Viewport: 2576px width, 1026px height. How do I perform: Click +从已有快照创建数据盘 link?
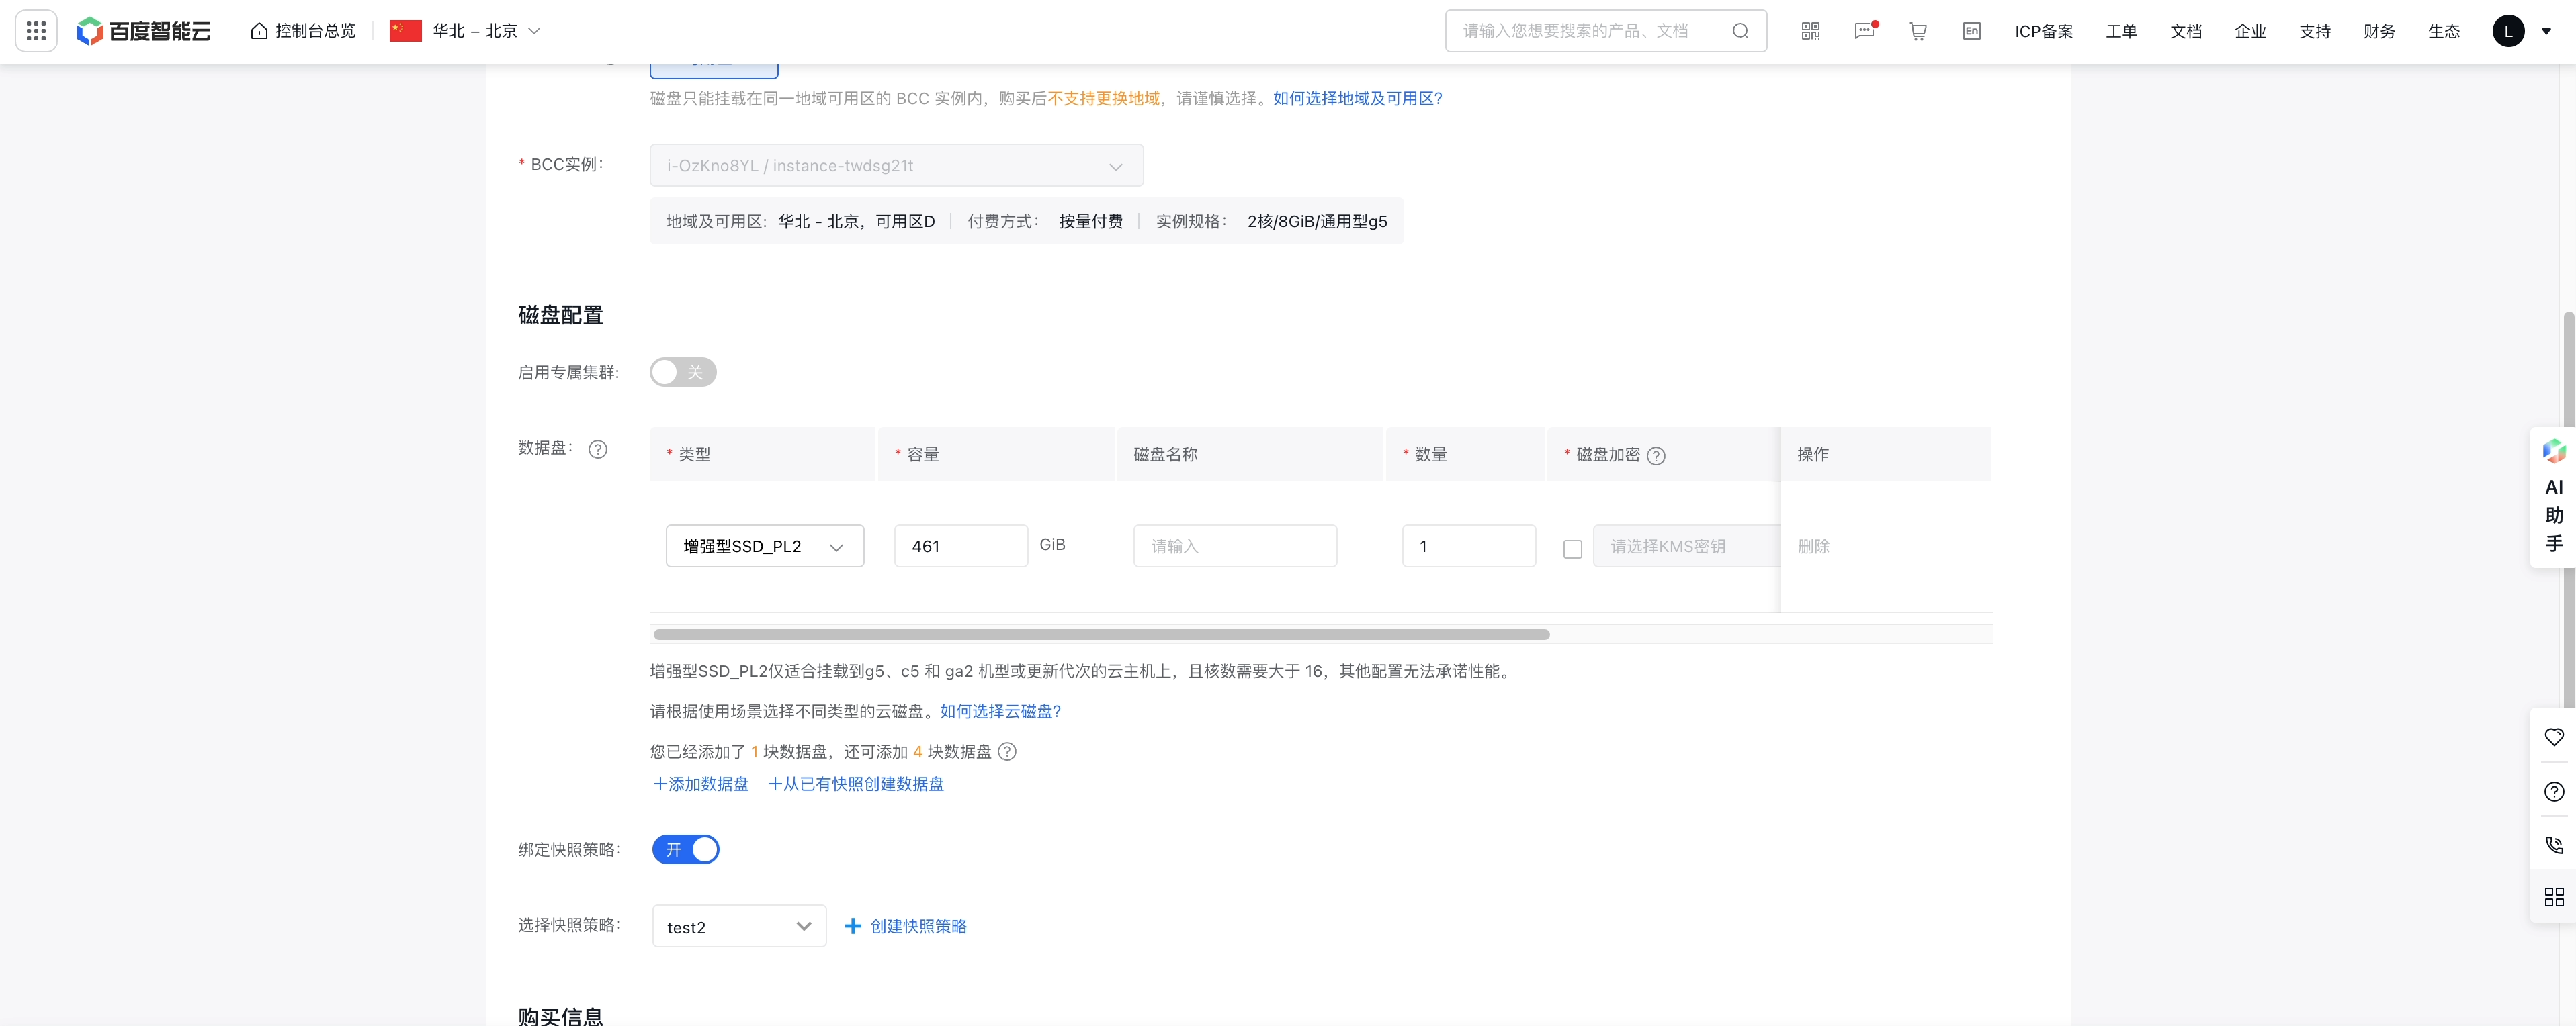(855, 784)
